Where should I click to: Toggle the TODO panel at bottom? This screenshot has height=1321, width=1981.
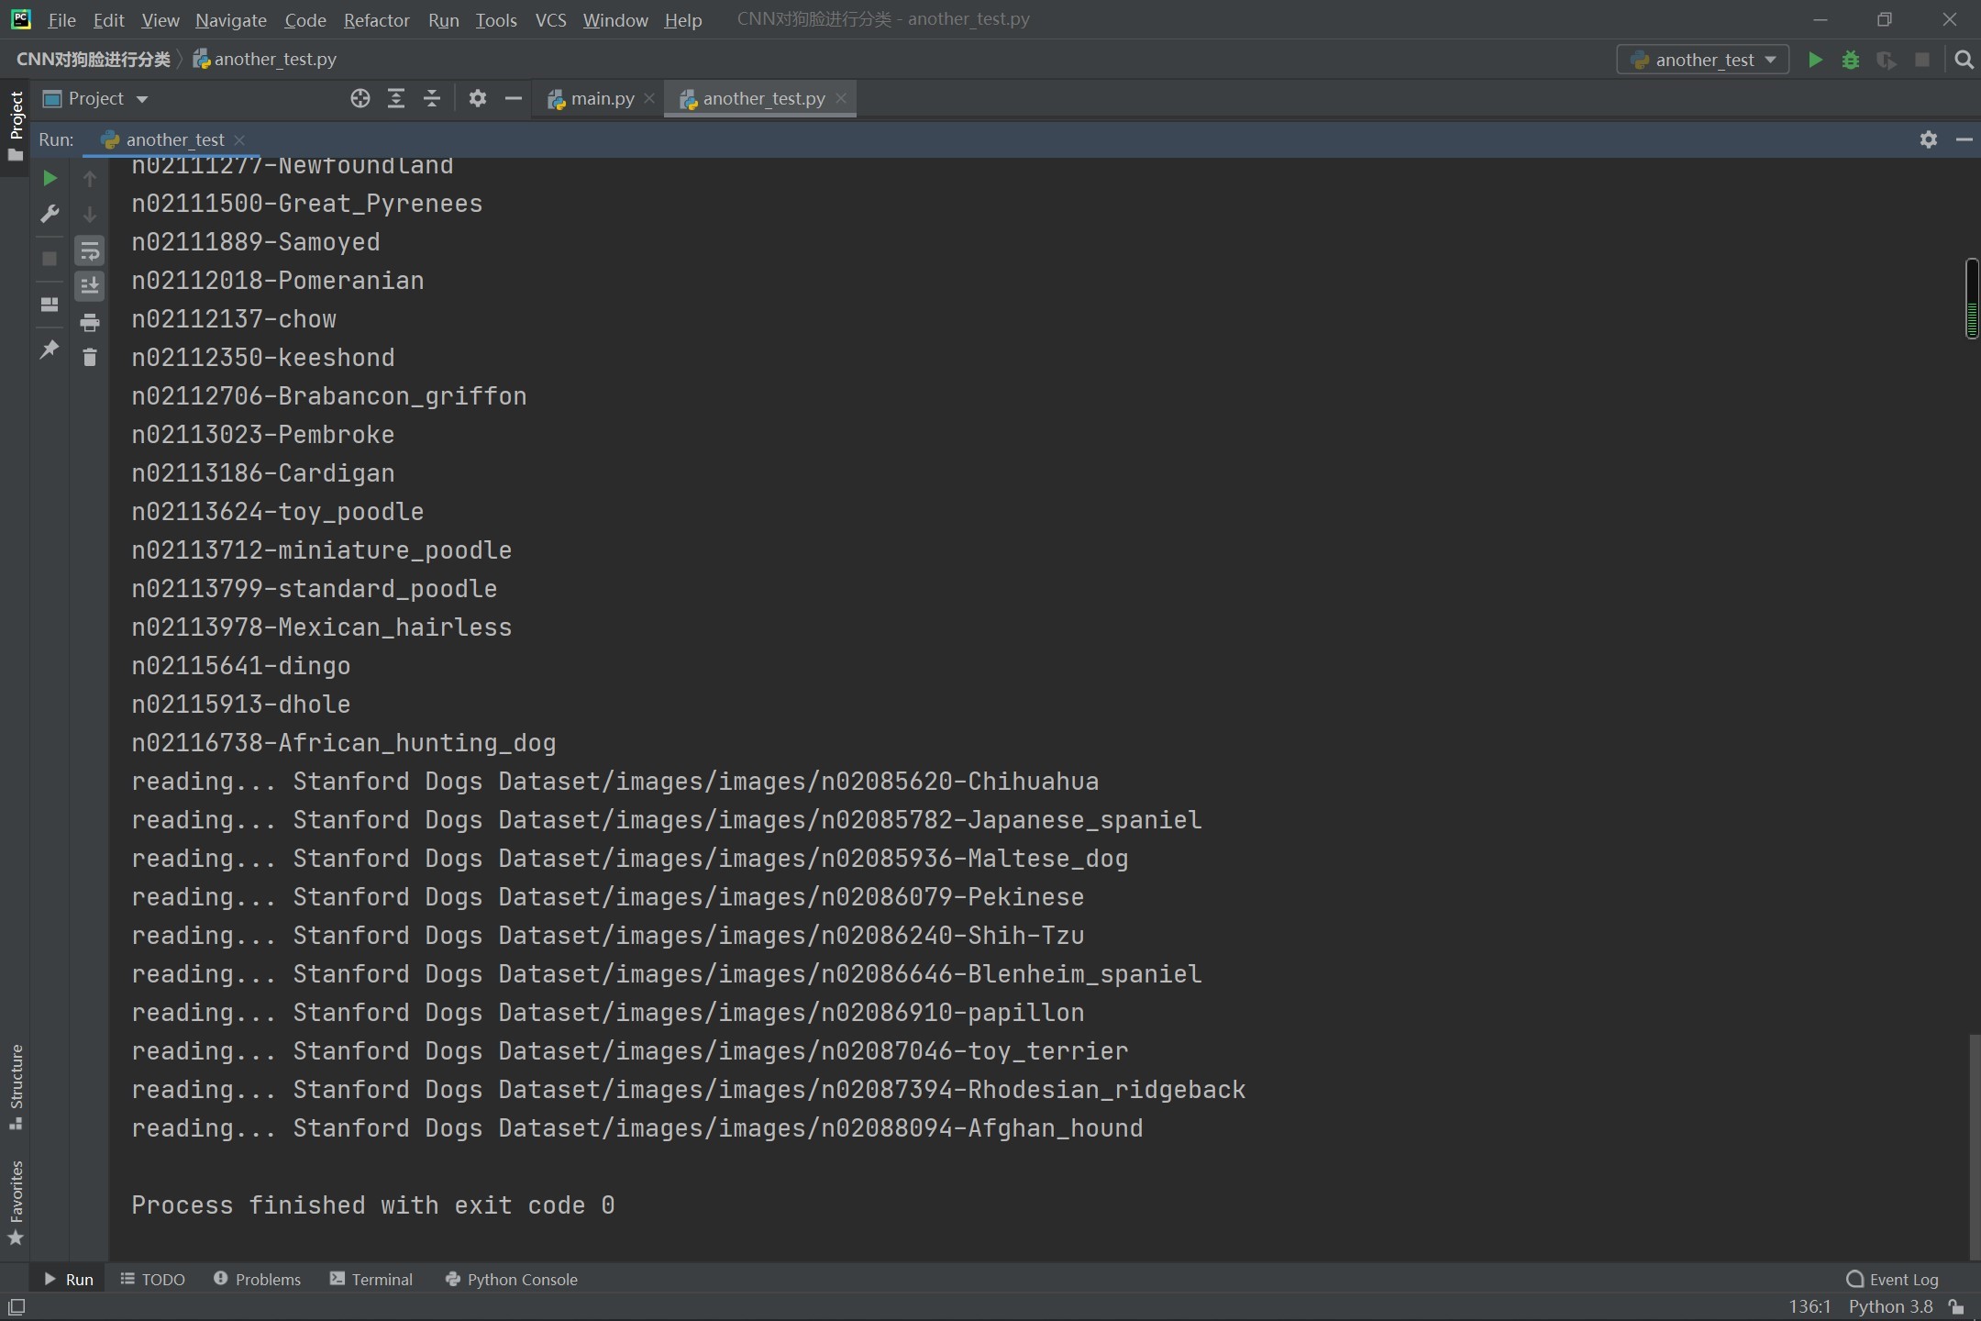160,1278
